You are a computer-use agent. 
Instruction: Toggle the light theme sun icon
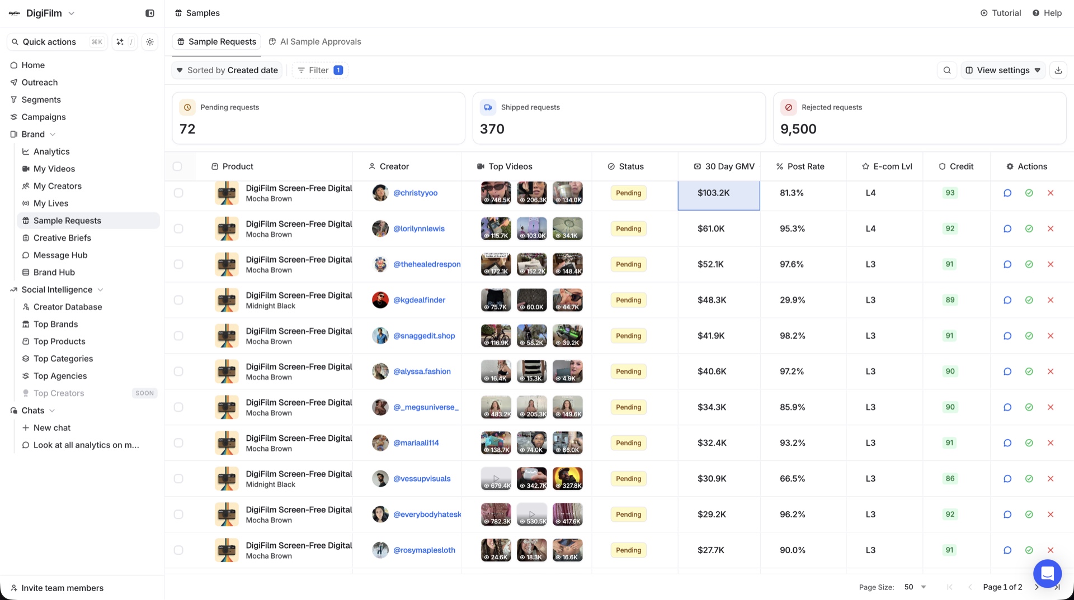(150, 42)
